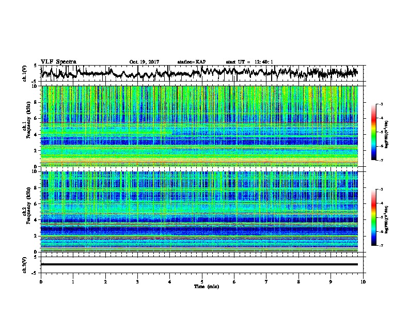Viewport: 409px width, 316px height.
Task: Click time axis tick label "2"
Action: coord(105,282)
